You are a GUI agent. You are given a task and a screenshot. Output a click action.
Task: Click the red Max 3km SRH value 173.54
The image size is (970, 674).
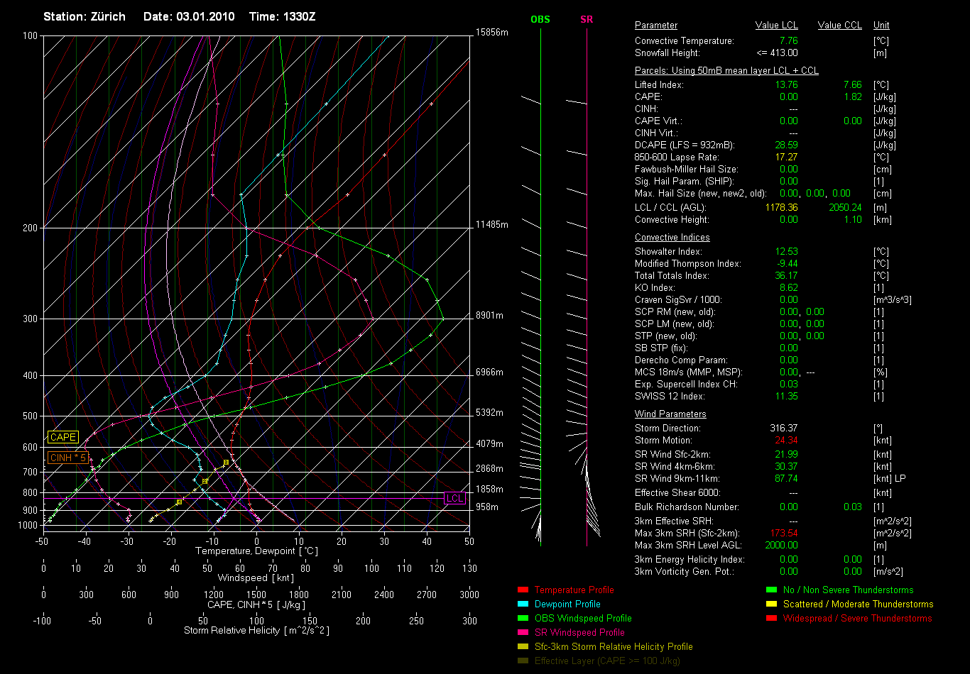(x=783, y=533)
